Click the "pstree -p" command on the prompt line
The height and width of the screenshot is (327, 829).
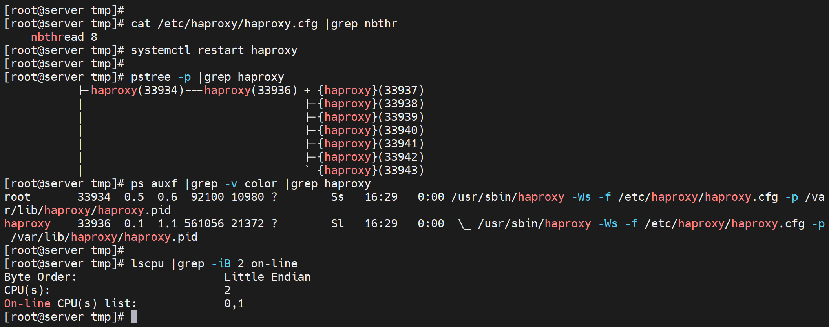point(161,77)
